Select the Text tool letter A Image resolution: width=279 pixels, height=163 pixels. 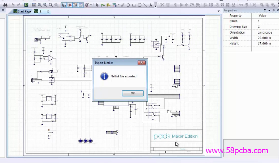[151, 5]
